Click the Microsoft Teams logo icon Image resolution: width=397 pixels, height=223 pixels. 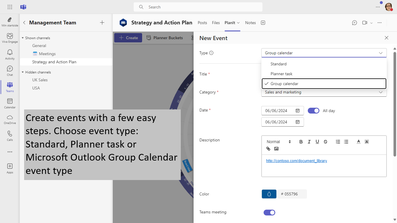click(x=23, y=7)
